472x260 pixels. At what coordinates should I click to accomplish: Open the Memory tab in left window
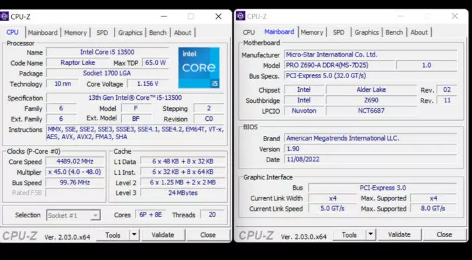tap(75, 32)
